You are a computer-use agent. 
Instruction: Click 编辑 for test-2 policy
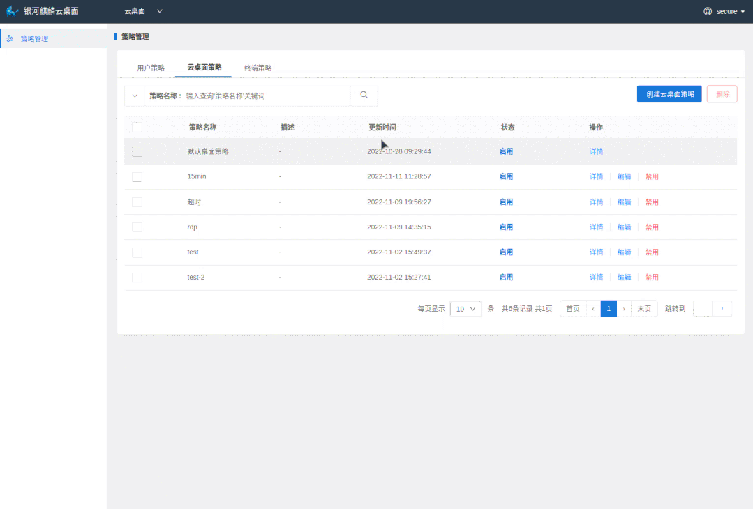(624, 278)
